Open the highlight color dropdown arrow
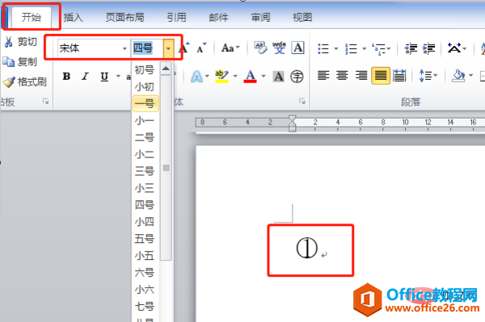Screen dimensions: 485x322 pos(235,76)
